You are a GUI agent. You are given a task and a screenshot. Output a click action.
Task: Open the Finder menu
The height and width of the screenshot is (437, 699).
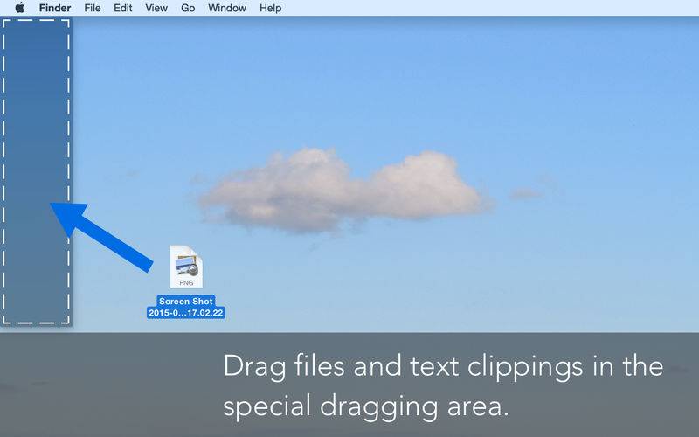pyautogui.click(x=55, y=8)
